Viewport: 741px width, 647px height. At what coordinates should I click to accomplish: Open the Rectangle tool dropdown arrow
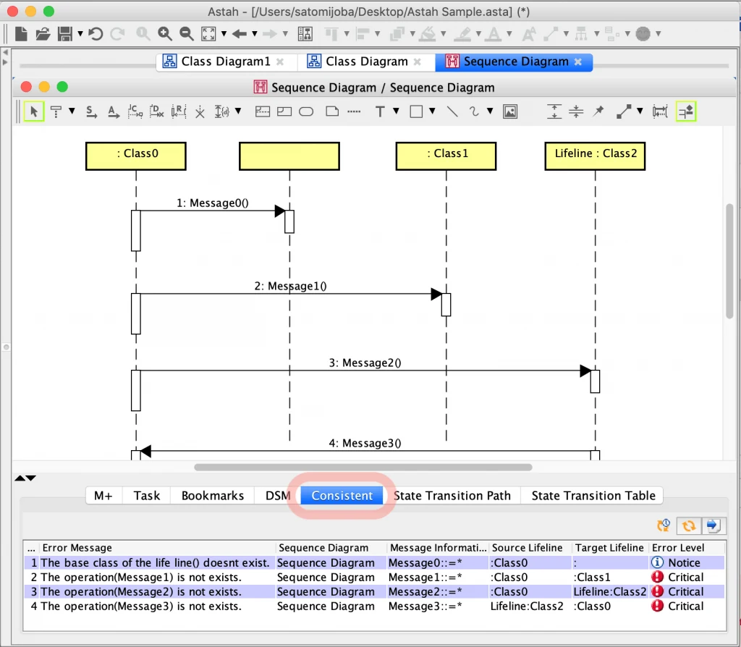coord(432,111)
